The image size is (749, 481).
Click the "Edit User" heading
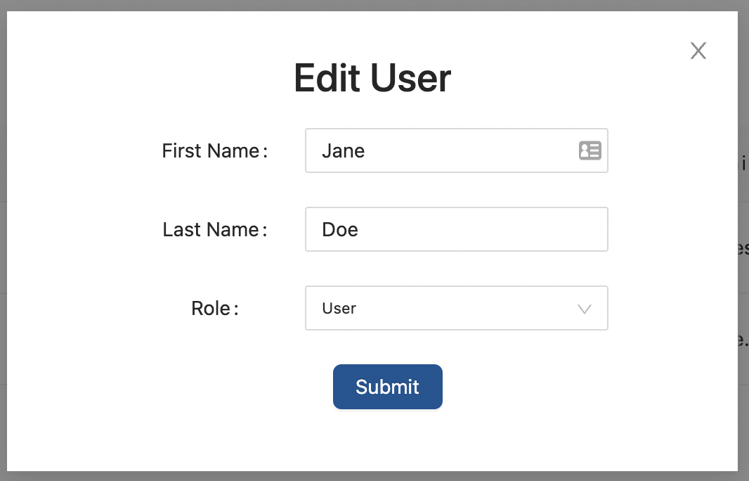click(372, 78)
